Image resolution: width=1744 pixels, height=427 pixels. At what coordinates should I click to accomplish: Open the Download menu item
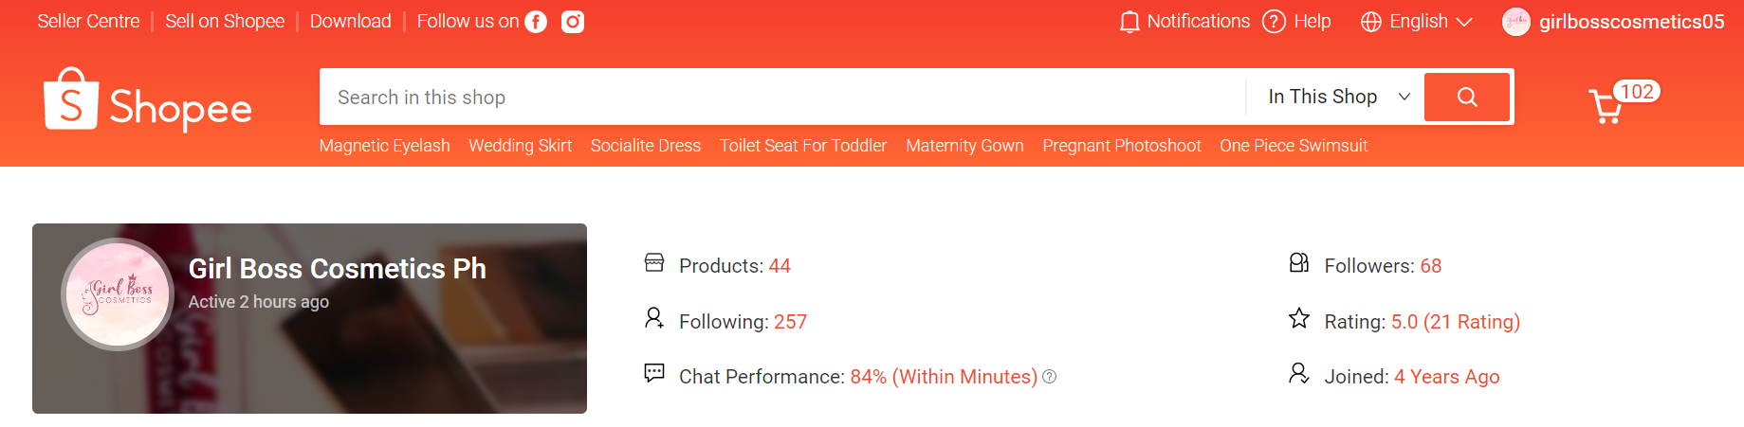350,22
